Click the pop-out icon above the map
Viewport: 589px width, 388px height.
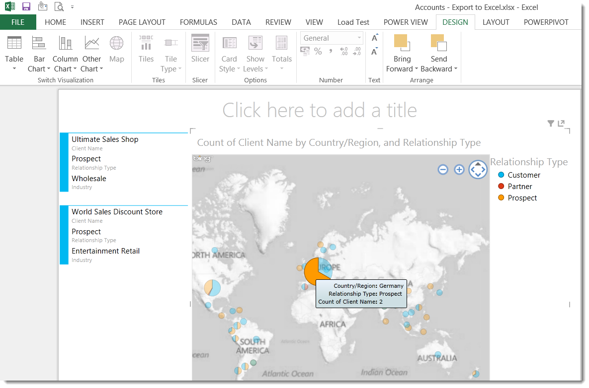(x=561, y=124)
